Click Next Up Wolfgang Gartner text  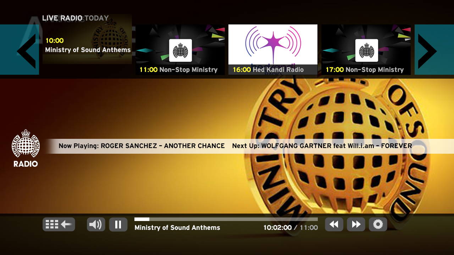click(322, 146)
